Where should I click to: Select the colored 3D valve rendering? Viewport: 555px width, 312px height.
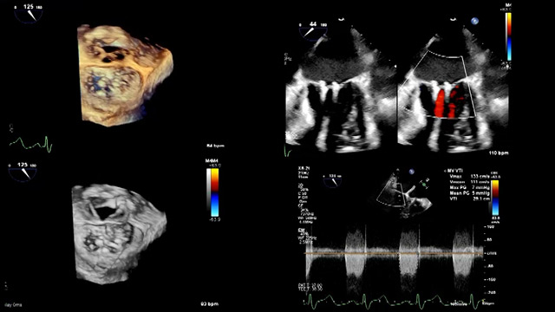tap(124, 75)
